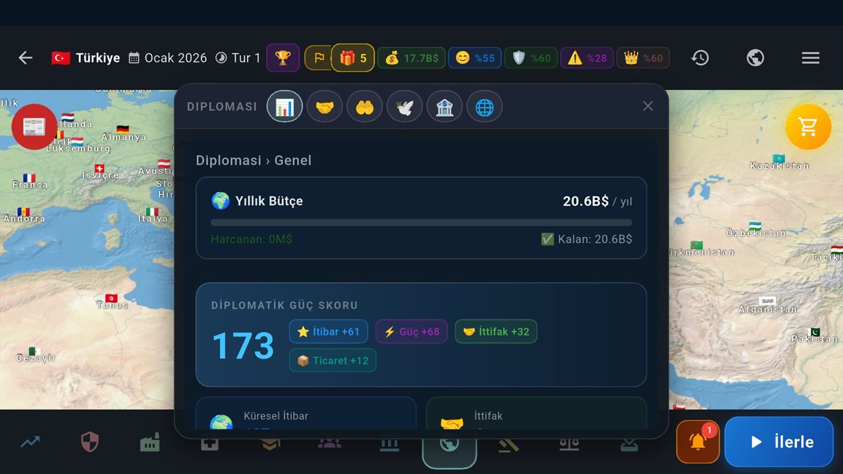
Task: Open the blue shield indicator %60
Action: [x=531, y=58]
